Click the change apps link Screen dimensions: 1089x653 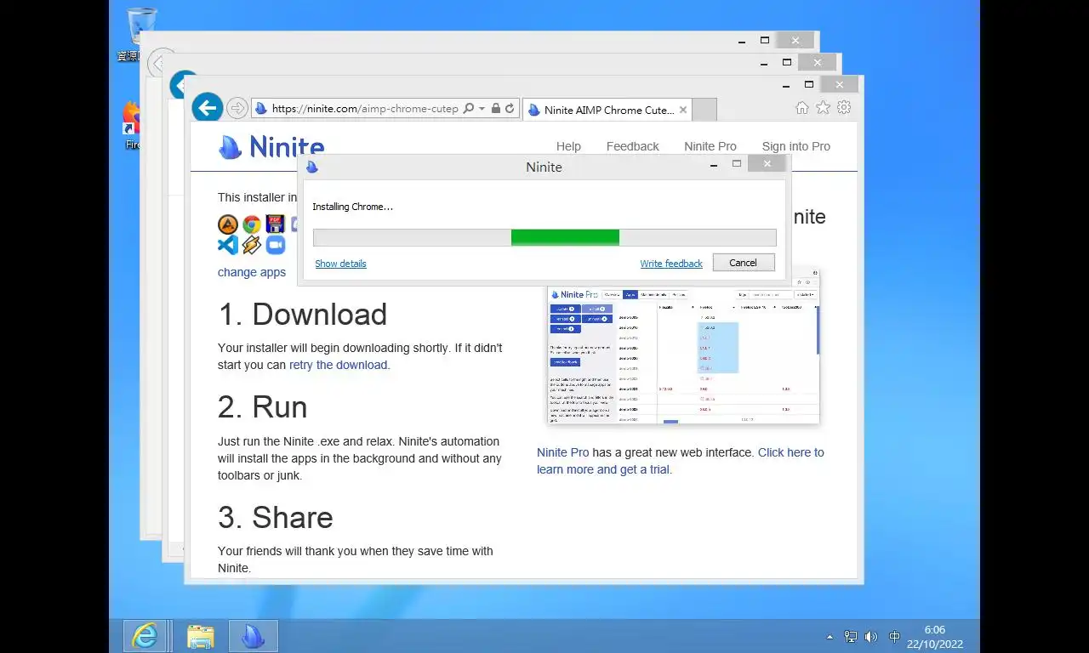(x=252, y=272)
